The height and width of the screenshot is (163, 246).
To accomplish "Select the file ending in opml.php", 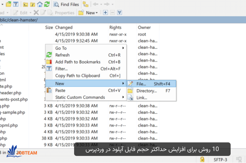I will [9, 125].
